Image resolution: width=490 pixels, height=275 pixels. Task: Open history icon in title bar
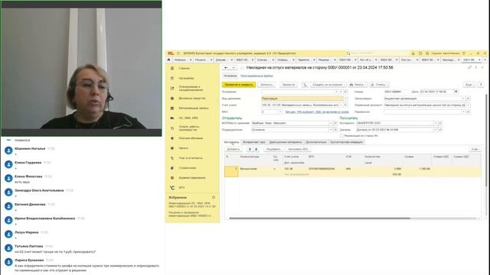click(x=420, y=53)
